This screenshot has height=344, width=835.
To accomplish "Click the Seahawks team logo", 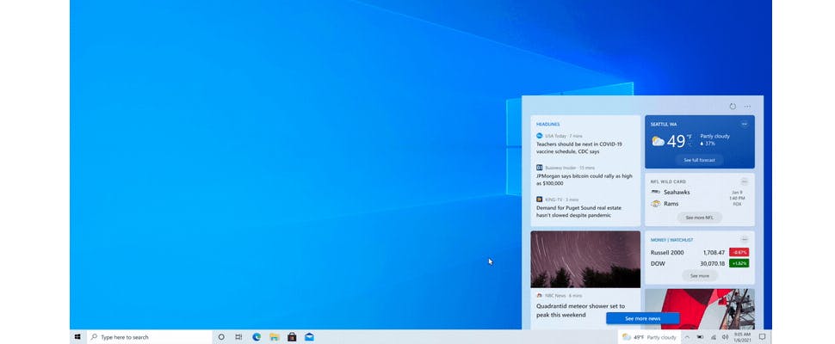I will tap(656, 192).
